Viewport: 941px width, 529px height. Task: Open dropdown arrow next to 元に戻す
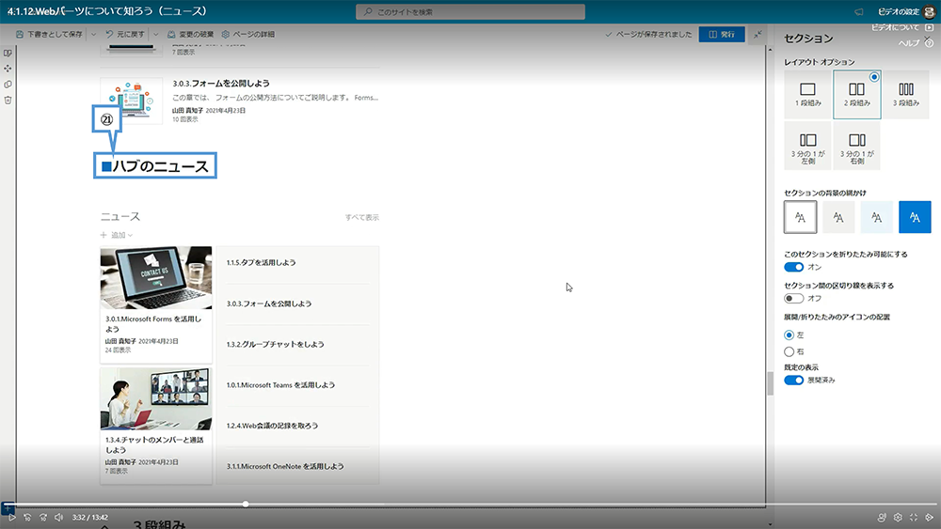pos(156,34)
